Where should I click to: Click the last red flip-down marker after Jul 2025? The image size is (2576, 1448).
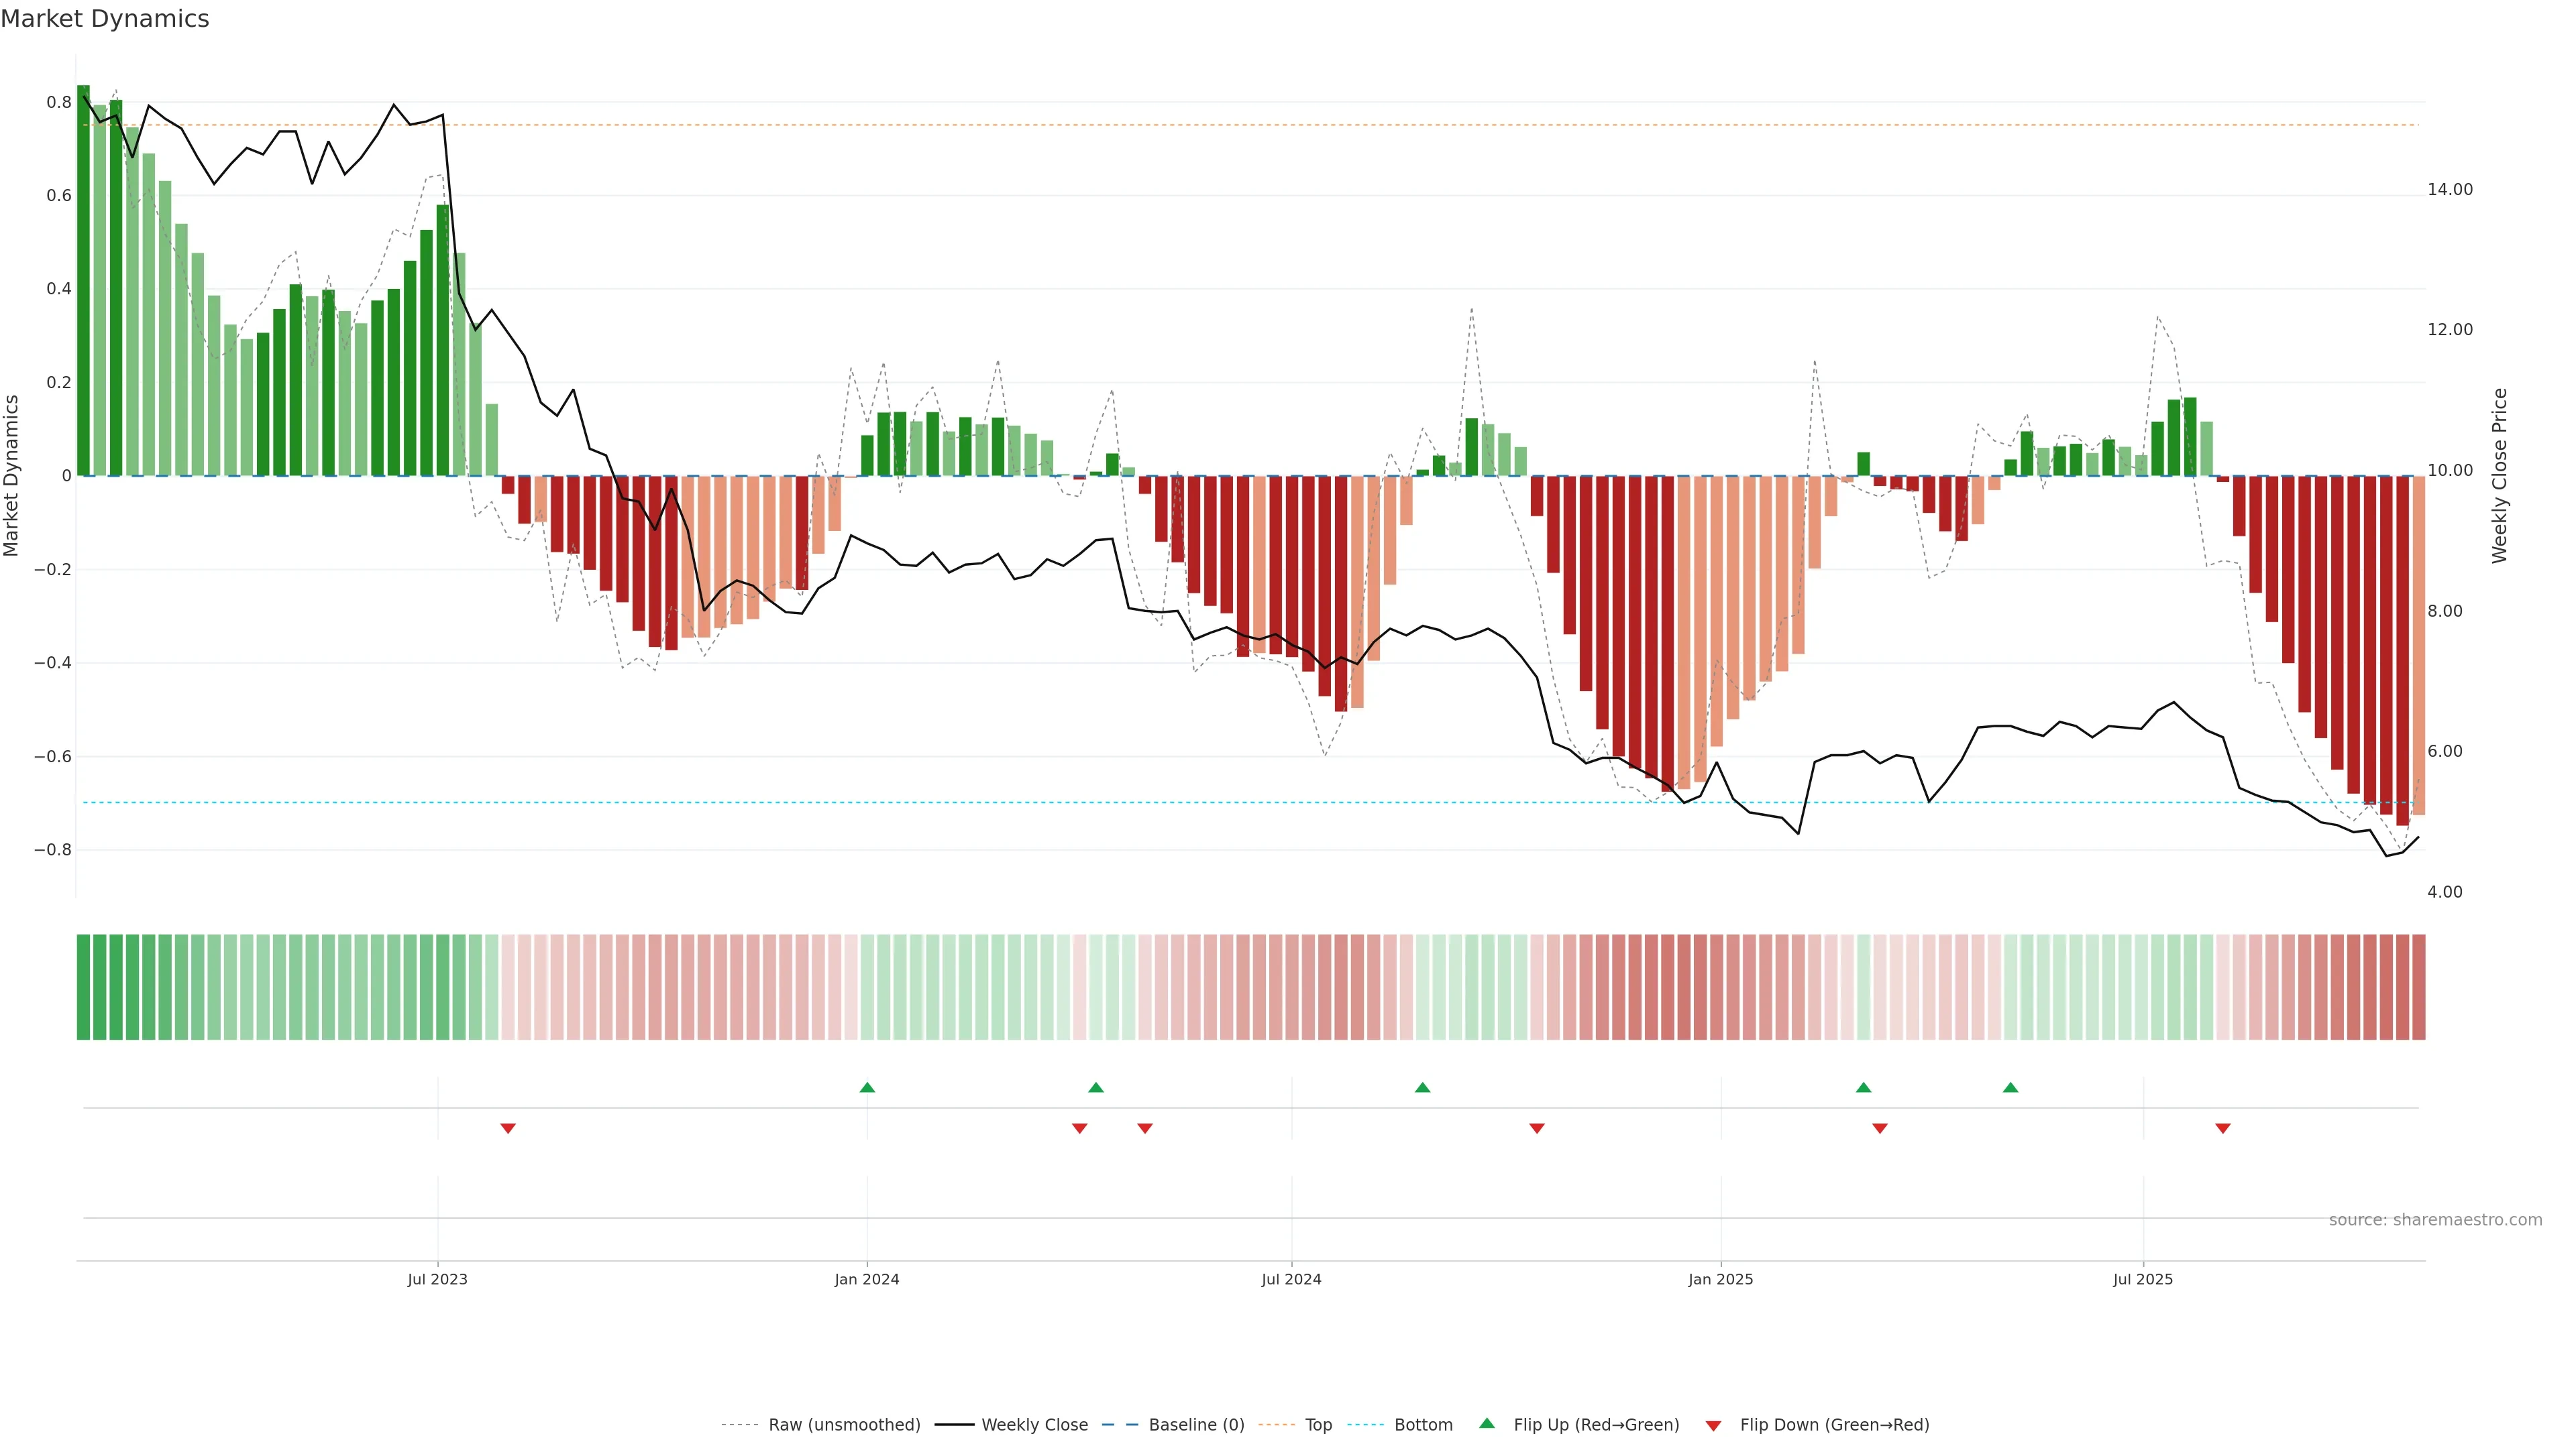point(2223,1128)
